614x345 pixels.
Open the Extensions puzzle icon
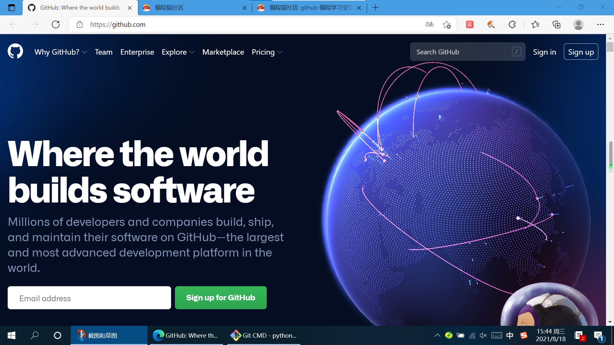coord(512,25)
